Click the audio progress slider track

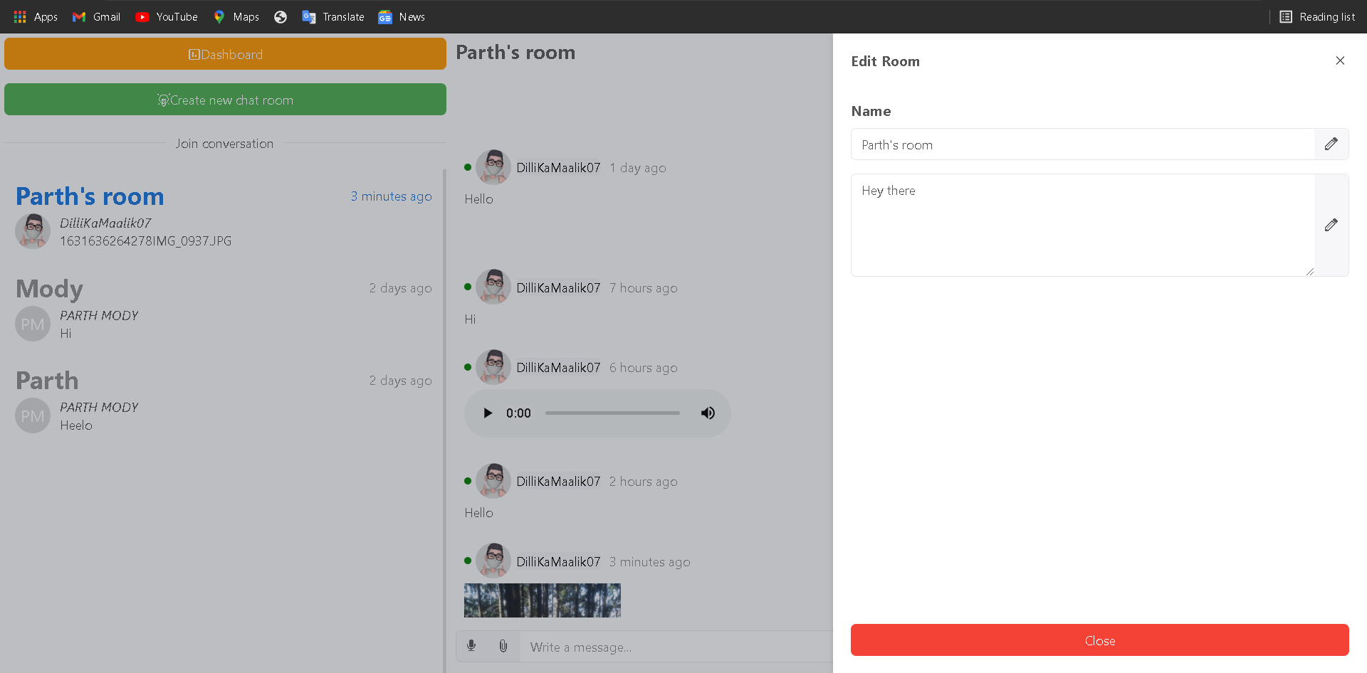coord(612,413)
